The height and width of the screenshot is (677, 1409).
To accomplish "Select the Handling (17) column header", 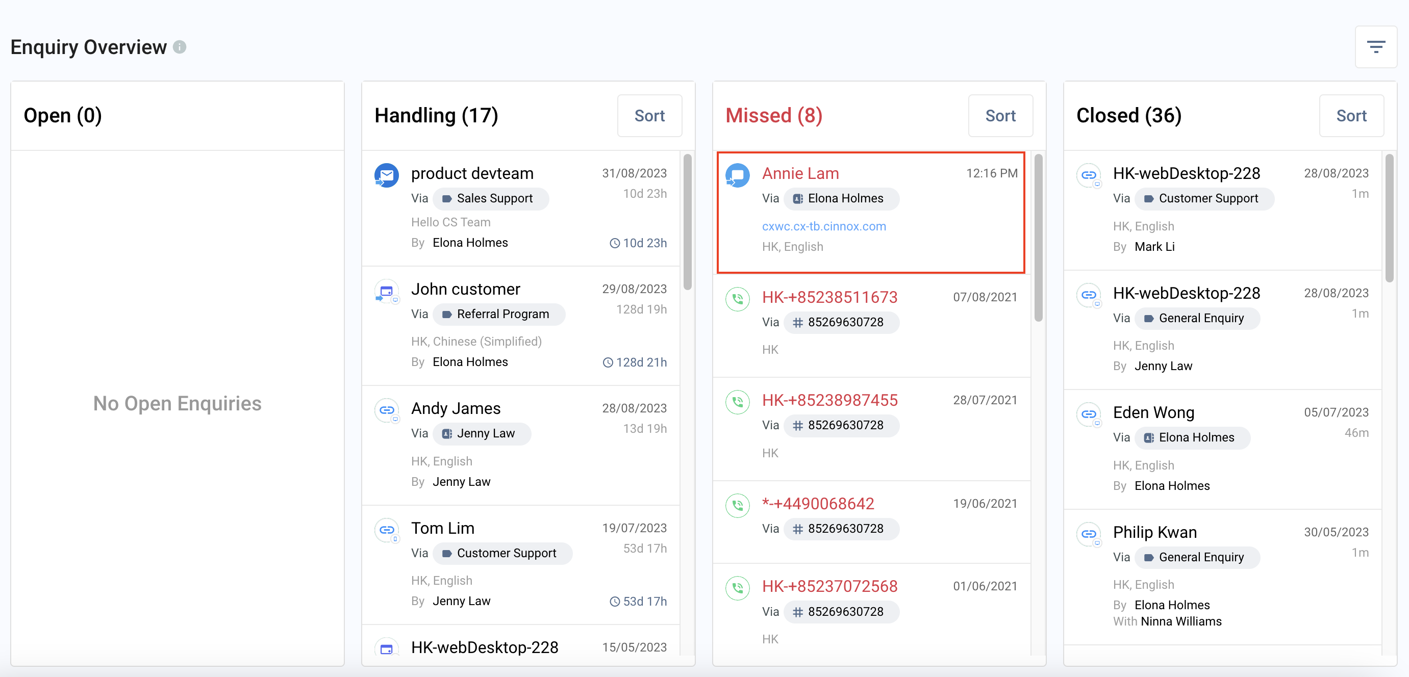I will coord(436,116).
